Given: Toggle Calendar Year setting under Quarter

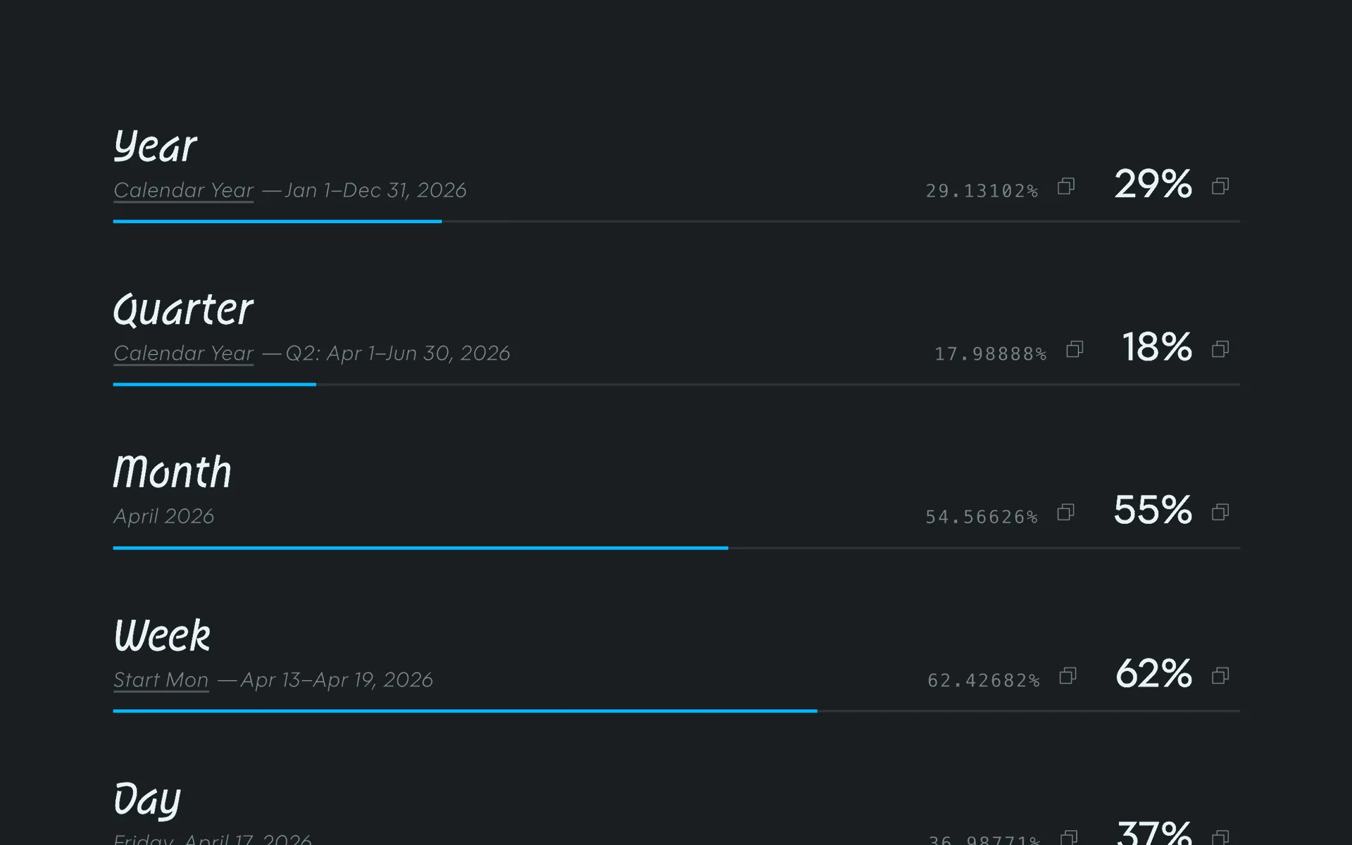Looking at the screenshot, I should pyautogui.click(x=183, y=353).
